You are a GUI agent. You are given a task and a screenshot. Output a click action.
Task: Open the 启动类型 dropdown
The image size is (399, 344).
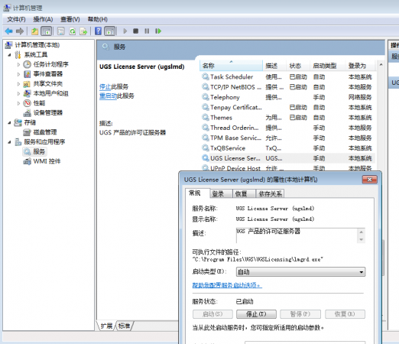[300, 272]
